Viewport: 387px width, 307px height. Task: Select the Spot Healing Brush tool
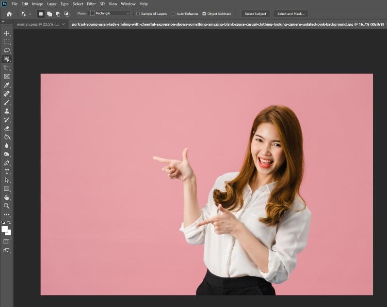coord(7,93)
